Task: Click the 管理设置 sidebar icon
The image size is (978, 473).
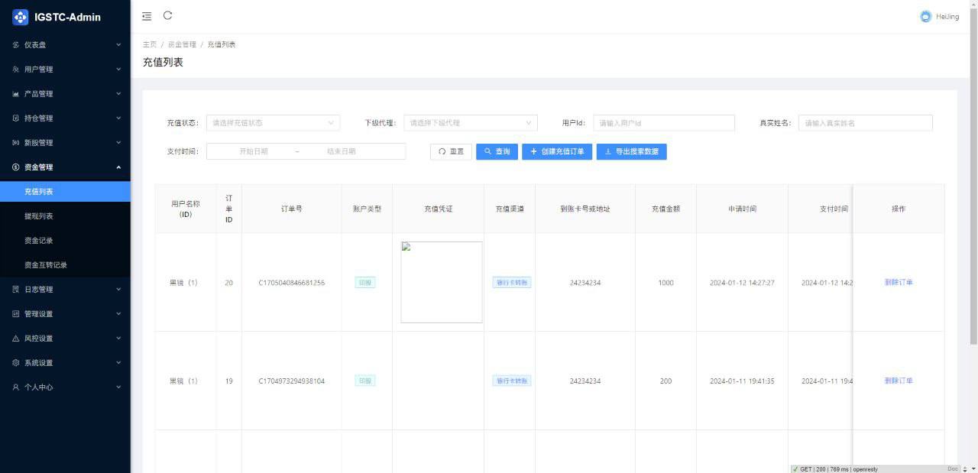Action: coord(16,314)
